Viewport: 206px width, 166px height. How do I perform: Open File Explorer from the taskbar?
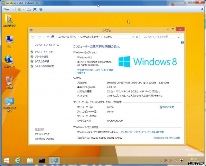click(x=30, y=160)
